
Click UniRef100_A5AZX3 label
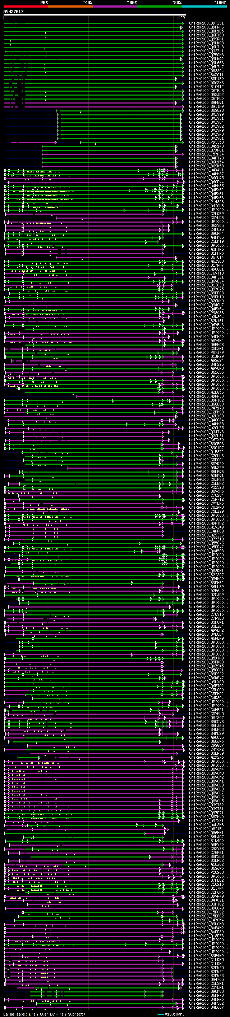tap(206, 83)
